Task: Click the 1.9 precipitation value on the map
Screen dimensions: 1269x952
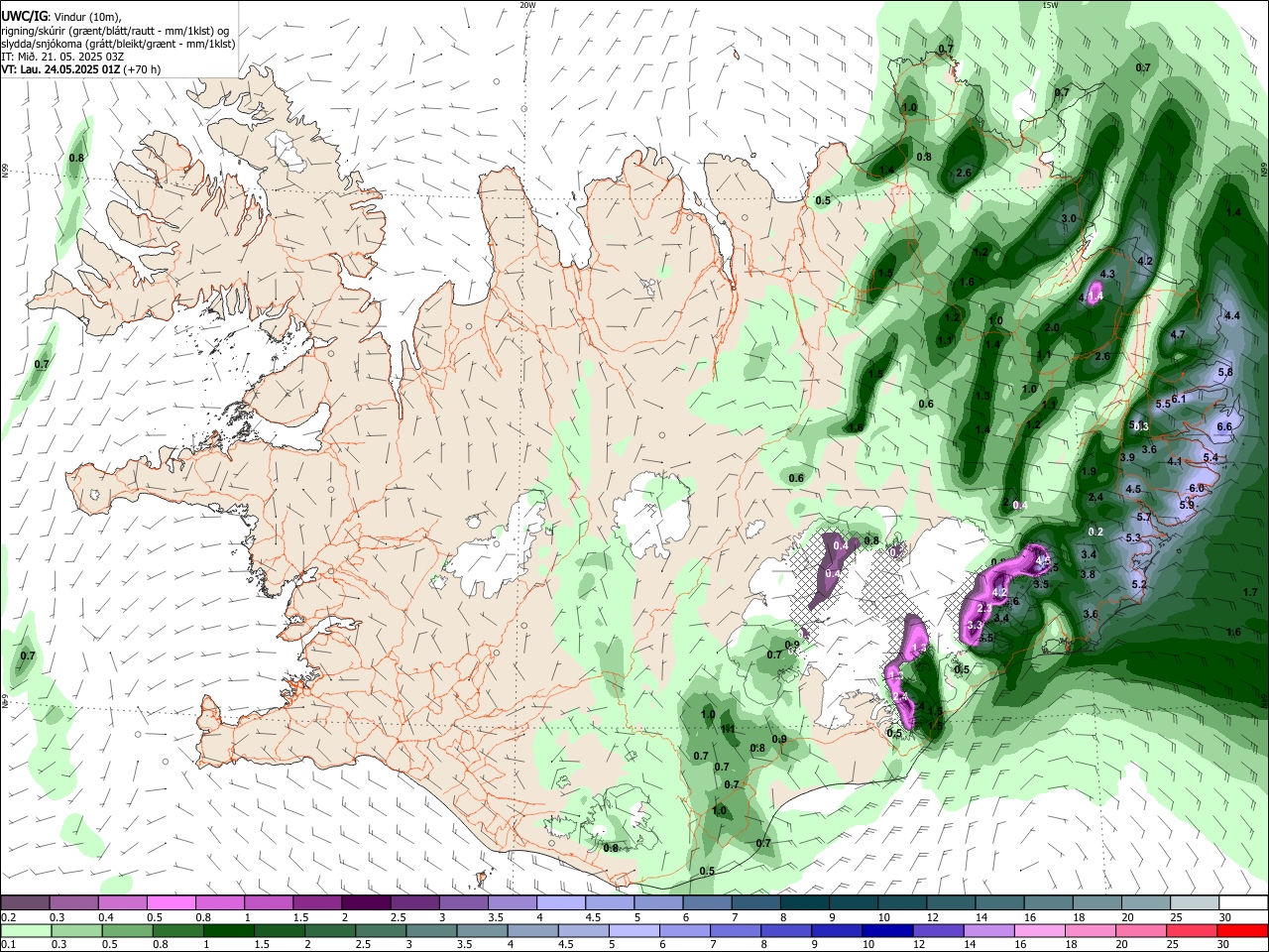Action: [1090, 472]
